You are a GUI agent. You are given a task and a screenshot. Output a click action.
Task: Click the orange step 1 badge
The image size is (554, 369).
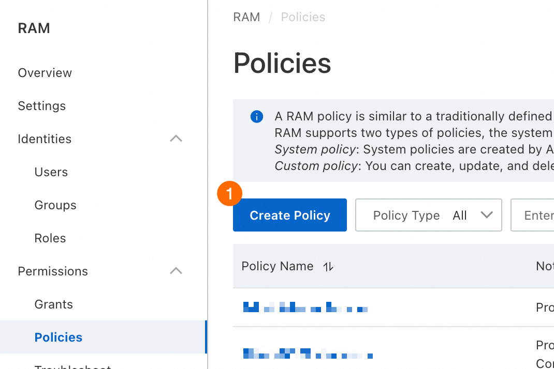[230, 193]
